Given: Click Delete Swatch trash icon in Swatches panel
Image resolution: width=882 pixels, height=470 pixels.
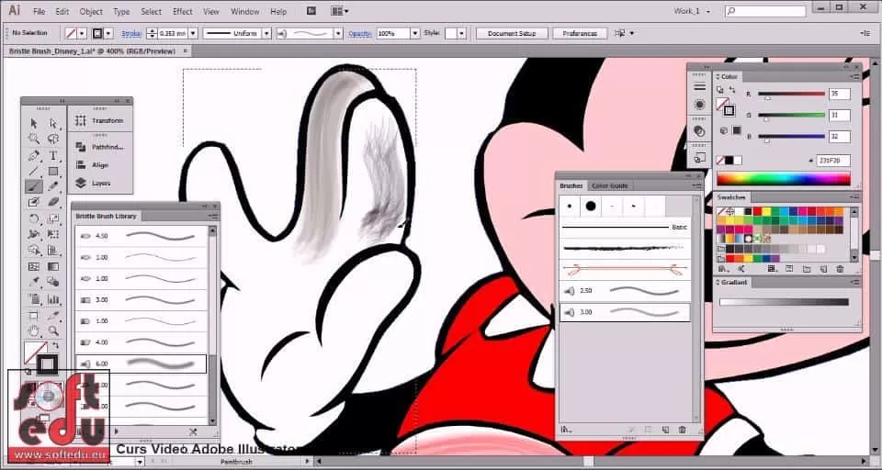Looking at the screenshot, I should pyautogui.click(x=840, y=269).
